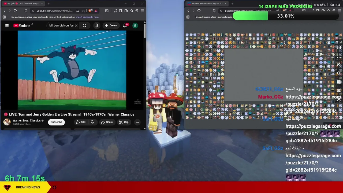Open the Warner Bros. Classics channel name

(x=27, y=121)
